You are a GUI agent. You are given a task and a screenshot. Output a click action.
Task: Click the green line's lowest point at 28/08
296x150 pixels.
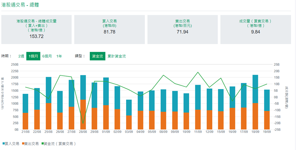(x=83, y=124)
